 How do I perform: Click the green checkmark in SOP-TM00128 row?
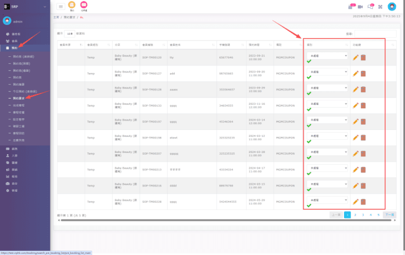309,93
